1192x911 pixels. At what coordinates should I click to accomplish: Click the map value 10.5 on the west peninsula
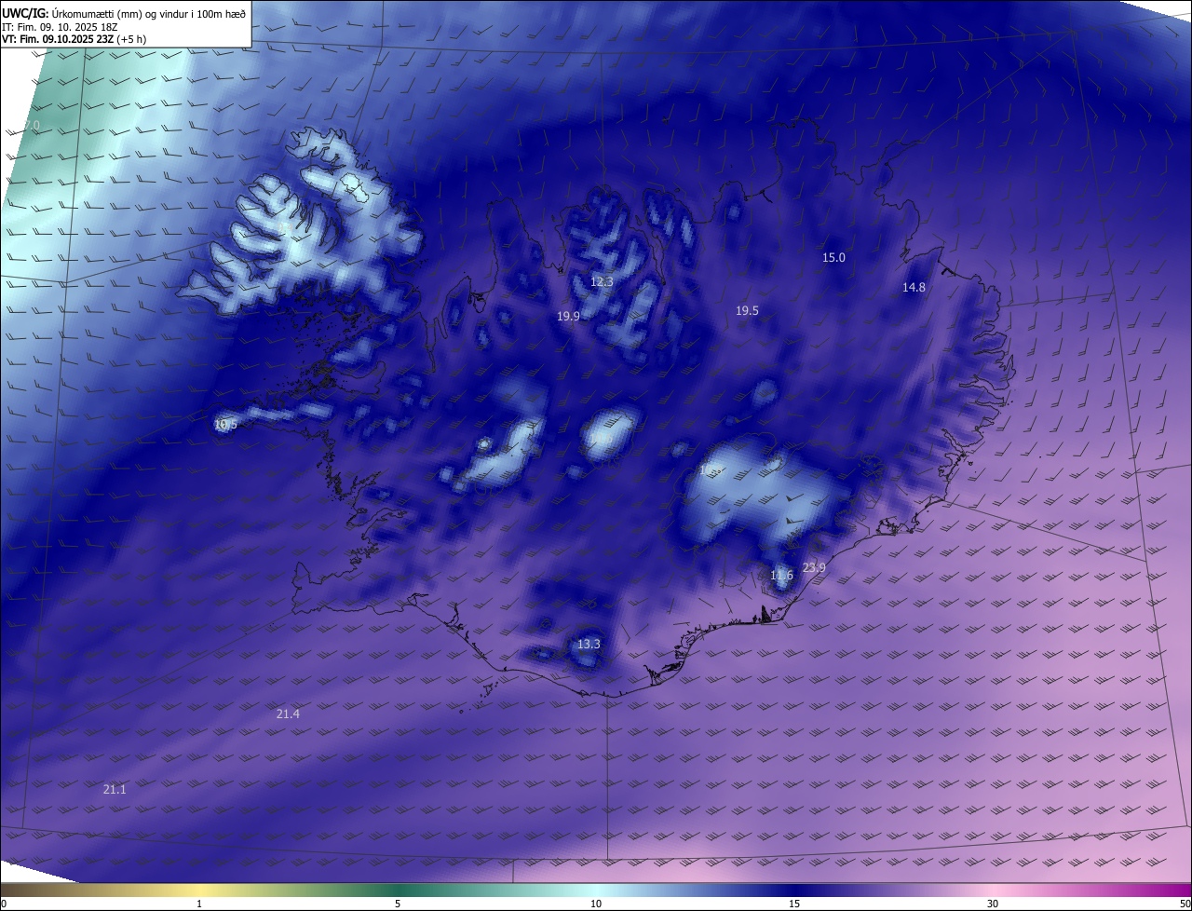point(225,424)
